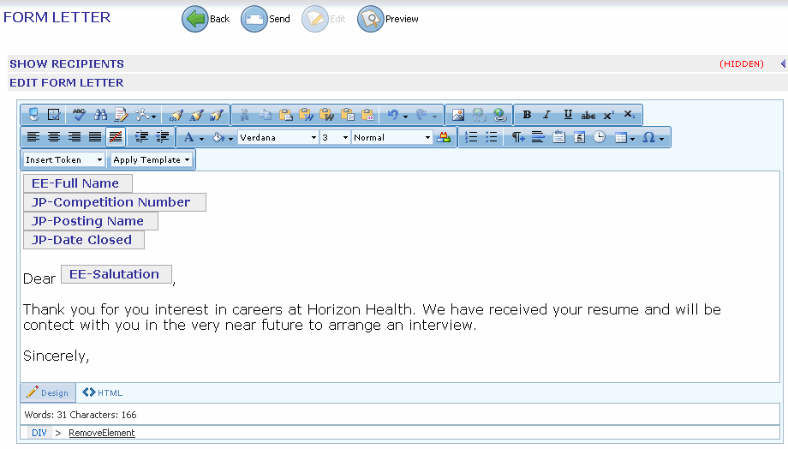Outdent the paragraph
This screenshot has height=449, width=788.
[163, 137]
